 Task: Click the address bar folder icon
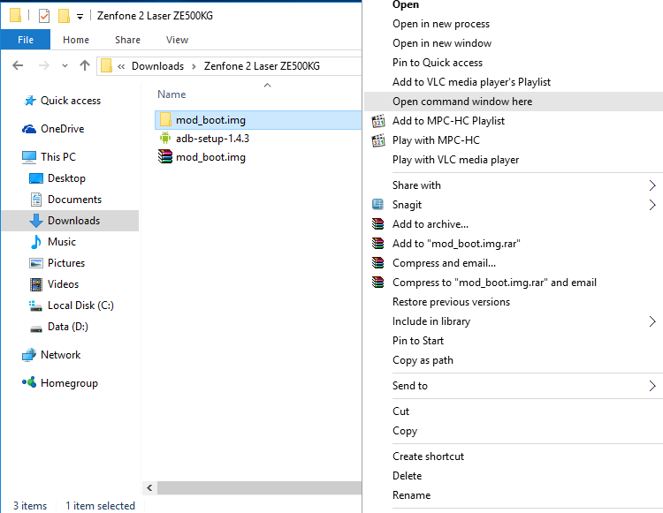point(107,66)
